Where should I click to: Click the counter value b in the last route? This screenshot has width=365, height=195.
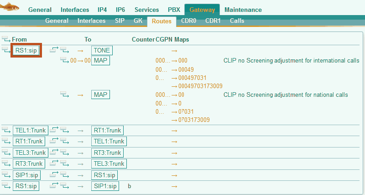click(x=130, y=186)
